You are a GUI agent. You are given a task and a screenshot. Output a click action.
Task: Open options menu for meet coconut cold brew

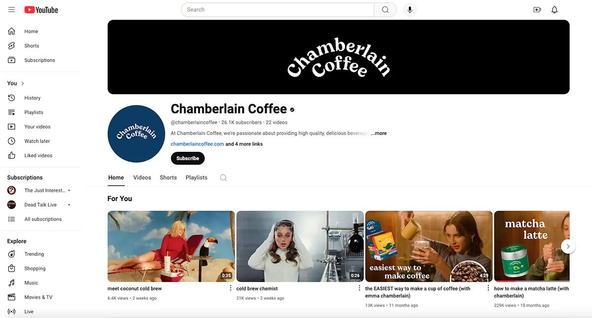[x=230, y=288]
